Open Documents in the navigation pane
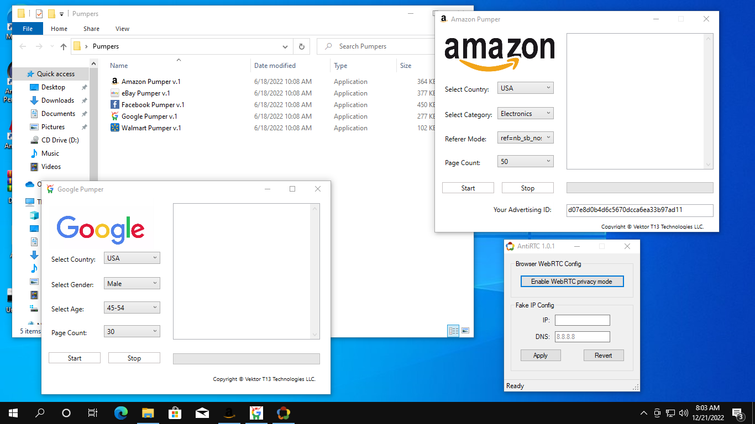Image resolution: width=755 pixels, height=424 pixels. pos(58,114)
